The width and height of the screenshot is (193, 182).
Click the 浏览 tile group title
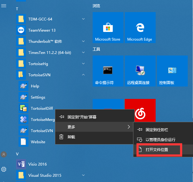tap(96, 6)
